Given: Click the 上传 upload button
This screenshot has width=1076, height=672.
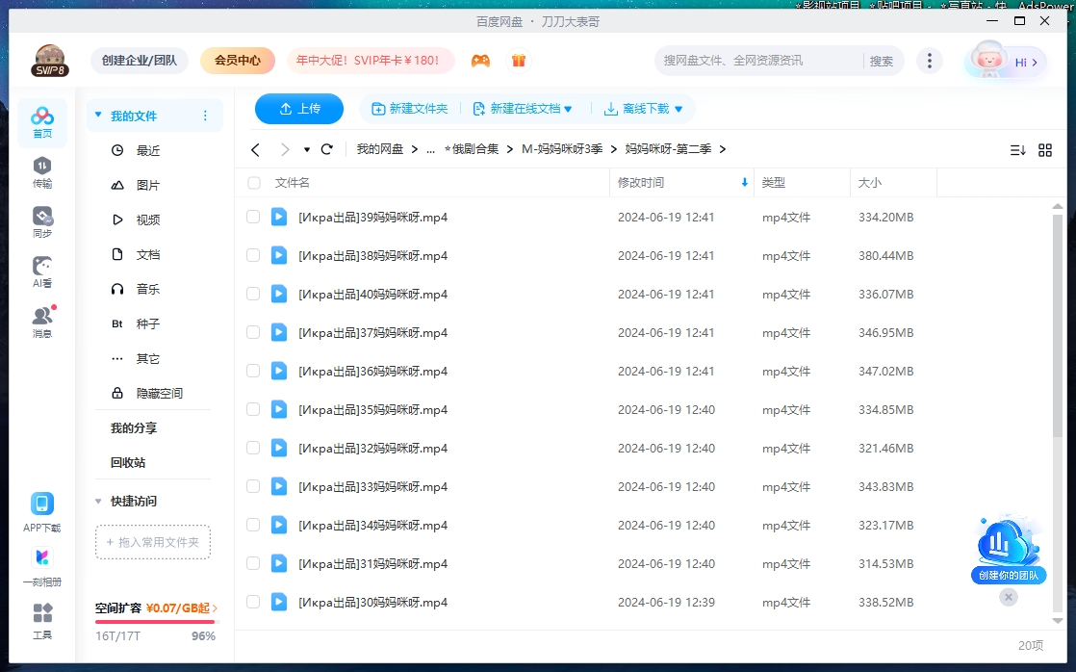Looking at the screenshot, I should pos(298,109).
